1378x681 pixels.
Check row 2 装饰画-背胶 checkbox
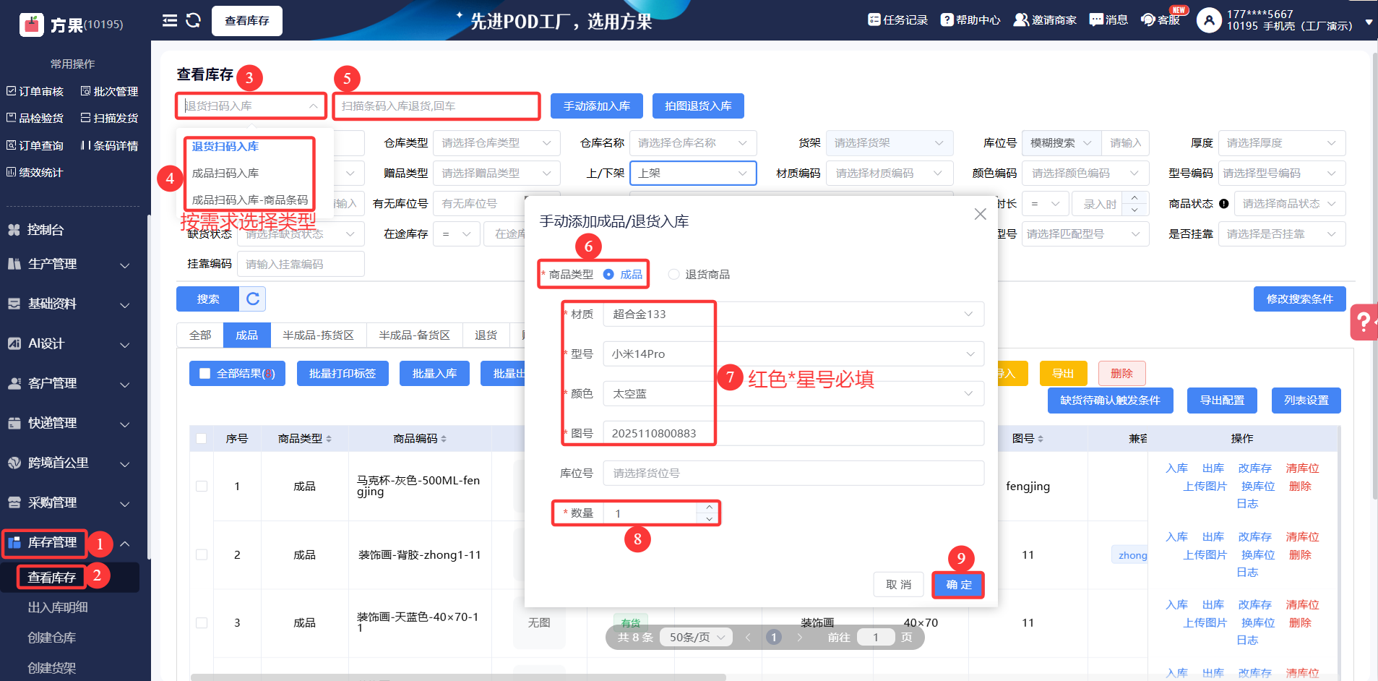201,554
